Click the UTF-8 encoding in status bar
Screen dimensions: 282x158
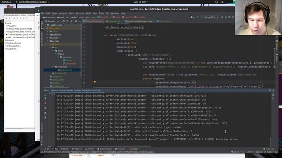249,152
